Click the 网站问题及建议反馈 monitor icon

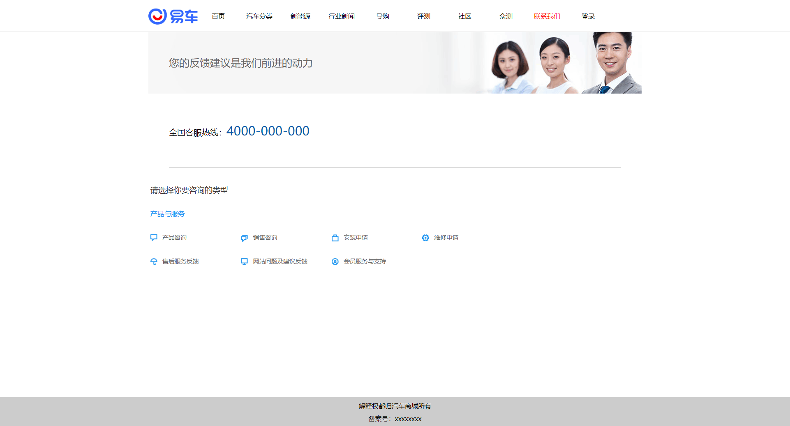click(x=244, y=261)
